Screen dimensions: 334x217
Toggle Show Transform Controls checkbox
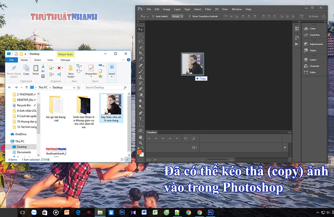[190, 16]
